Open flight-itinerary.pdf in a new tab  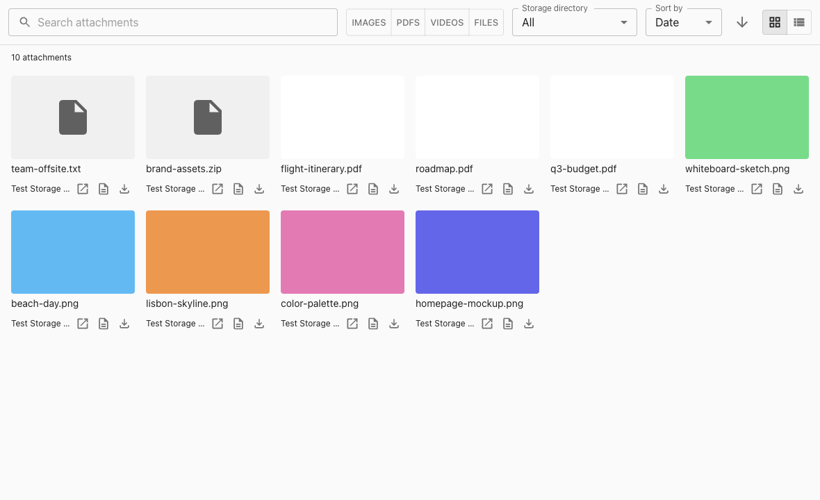tap(352, 189)
